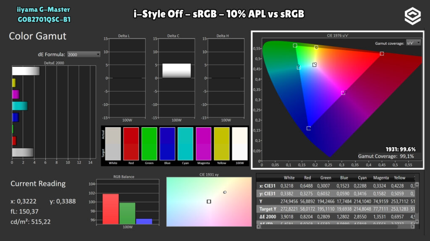Click the Green column header in the table
This screenshot has height=241, width=430.
click(x=326, y=177)
